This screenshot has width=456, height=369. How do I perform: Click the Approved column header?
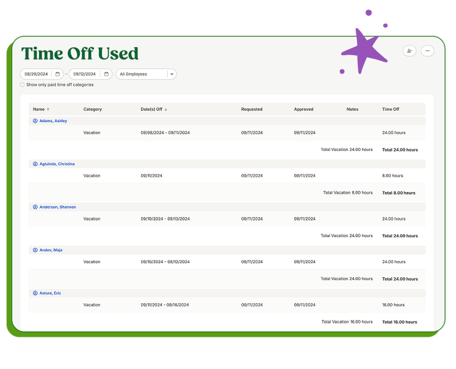coord(303,109)
